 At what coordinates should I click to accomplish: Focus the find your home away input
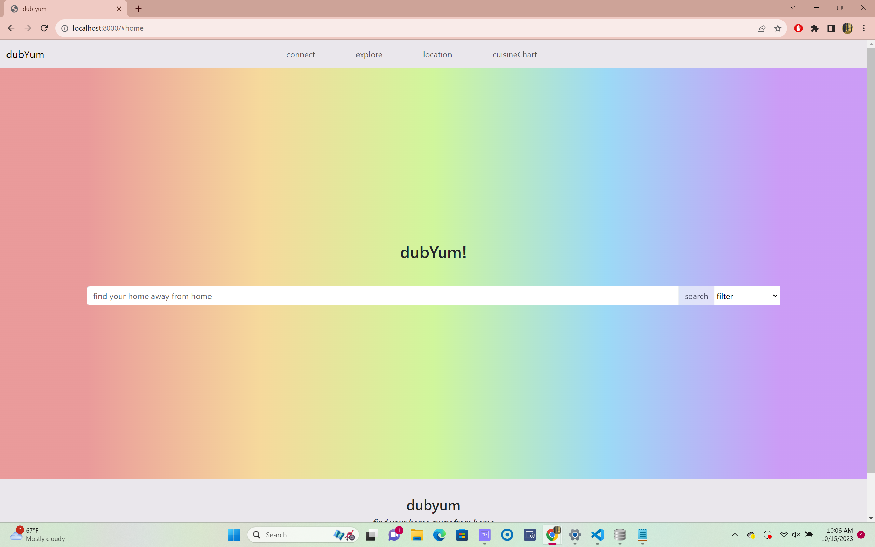click(x=382, y=296)
